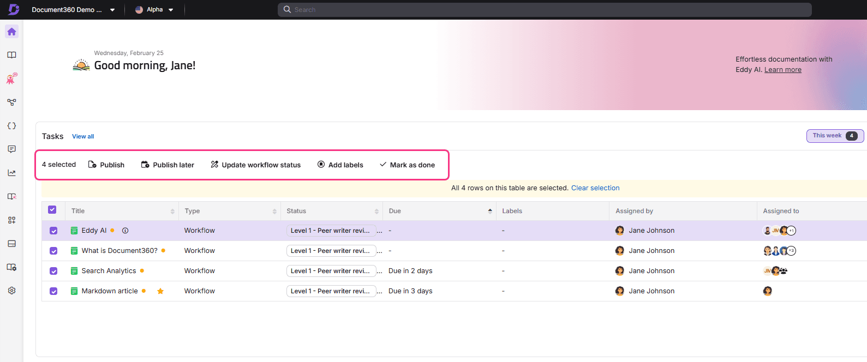Open the View all tasks link
Viewport: 867px width, 362px height.
point(83,136)
